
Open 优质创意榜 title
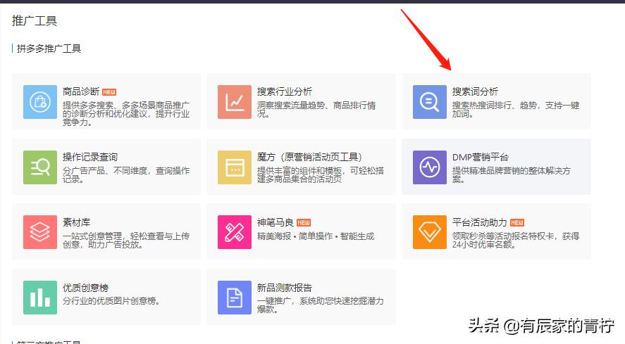85,288
